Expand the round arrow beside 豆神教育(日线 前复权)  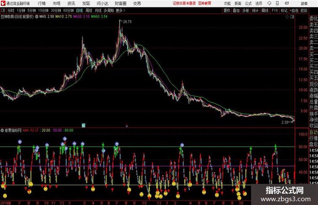click(37, 16)
